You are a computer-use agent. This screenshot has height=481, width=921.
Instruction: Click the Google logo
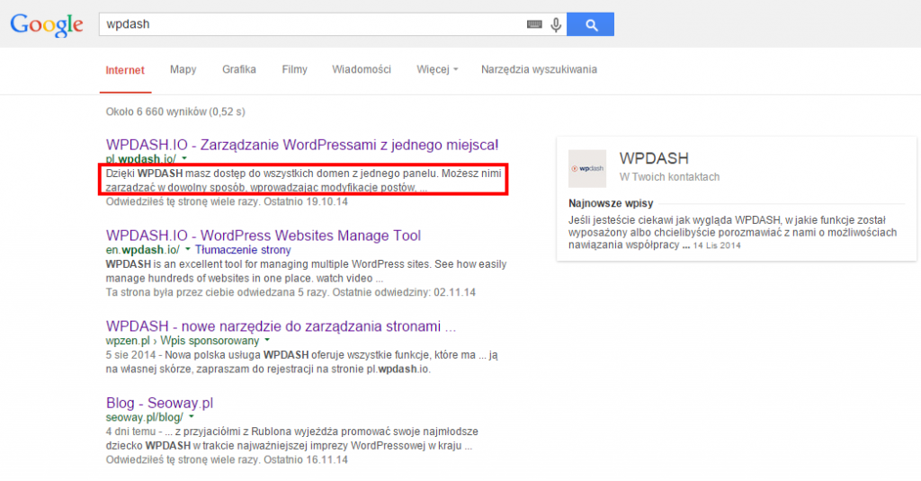(x=46, y=25)
